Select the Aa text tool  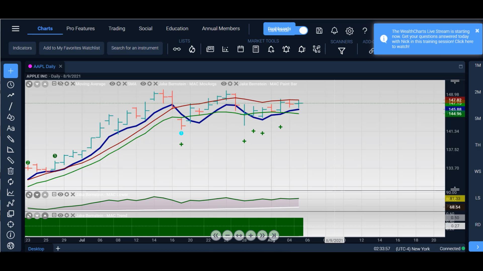(11, 128)
